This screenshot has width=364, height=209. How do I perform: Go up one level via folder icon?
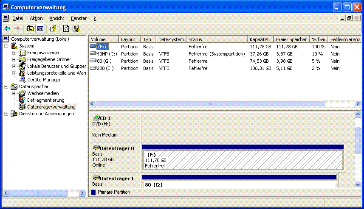coord(30,28)
